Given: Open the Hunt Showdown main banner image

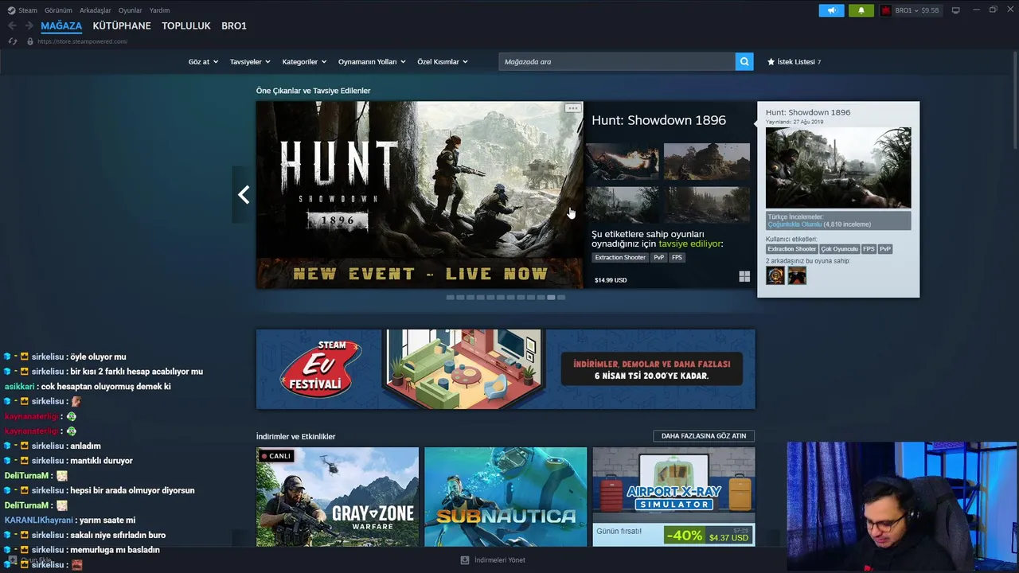Looking at the screenshot, I should tap(420, 194).
